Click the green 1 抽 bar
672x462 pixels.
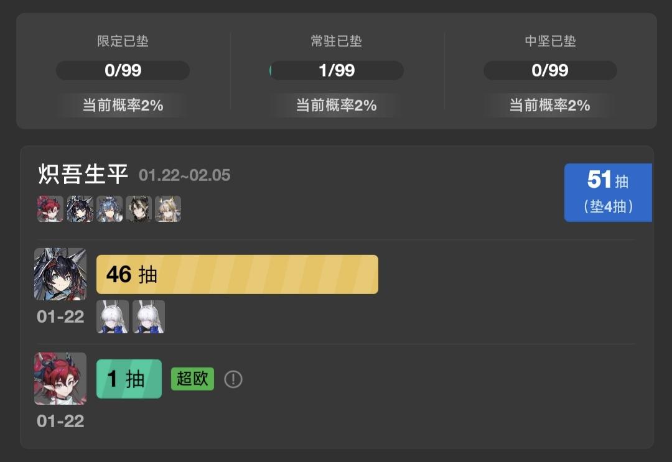click(x=129, y=379)
